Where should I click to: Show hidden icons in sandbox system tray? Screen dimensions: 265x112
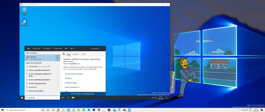(151, 98)
